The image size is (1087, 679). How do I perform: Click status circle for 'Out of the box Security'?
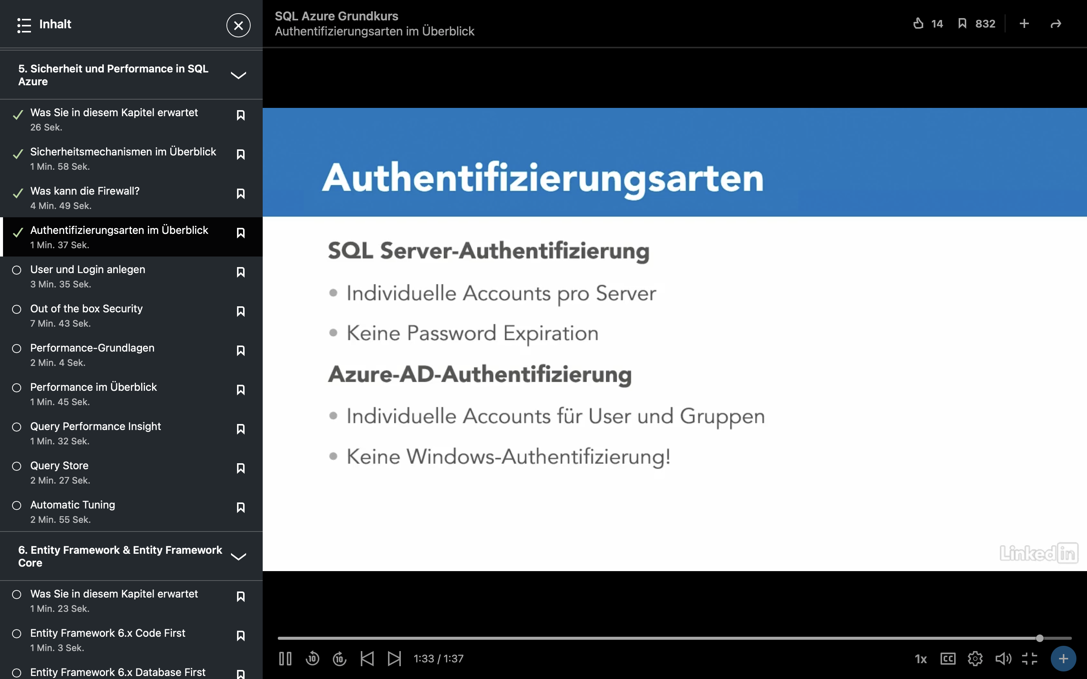coord(17,309)
